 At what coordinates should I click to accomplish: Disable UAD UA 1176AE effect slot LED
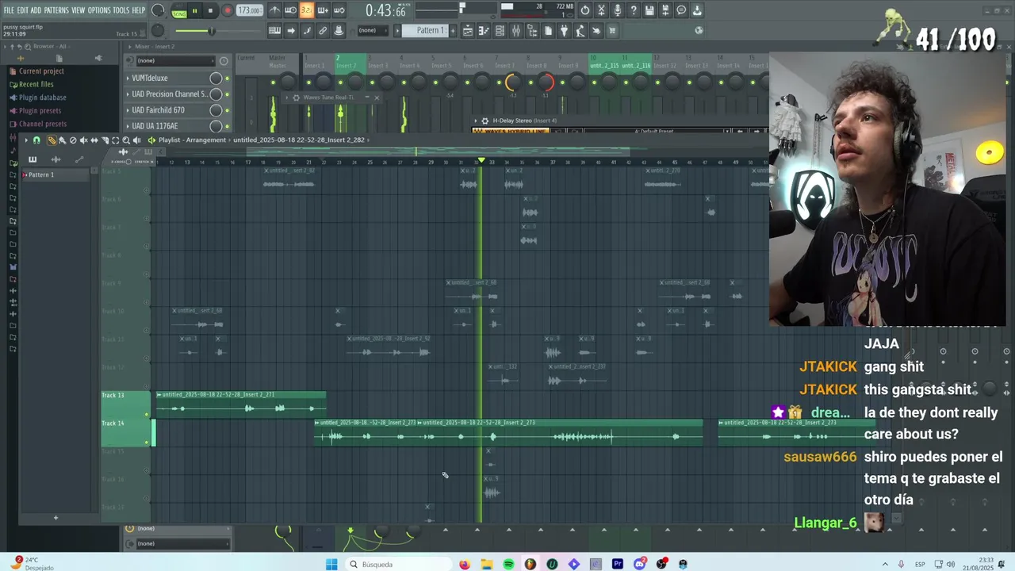227,126
